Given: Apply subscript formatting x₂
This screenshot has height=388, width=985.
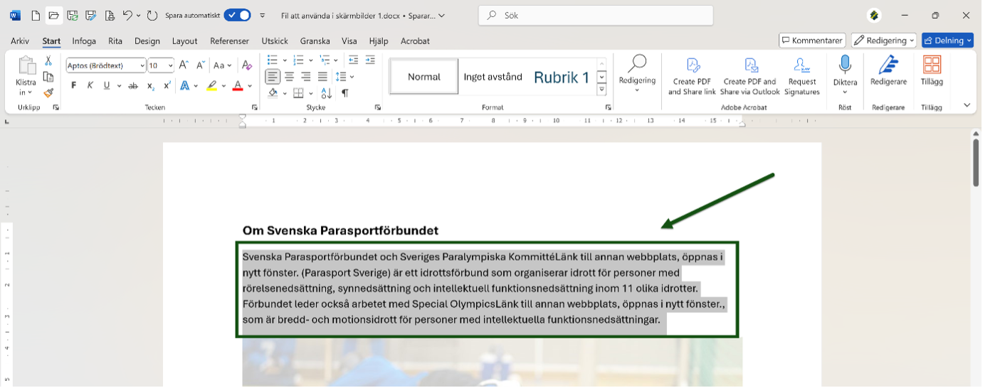Looking at the screenshot, I should tap(150, 86).
